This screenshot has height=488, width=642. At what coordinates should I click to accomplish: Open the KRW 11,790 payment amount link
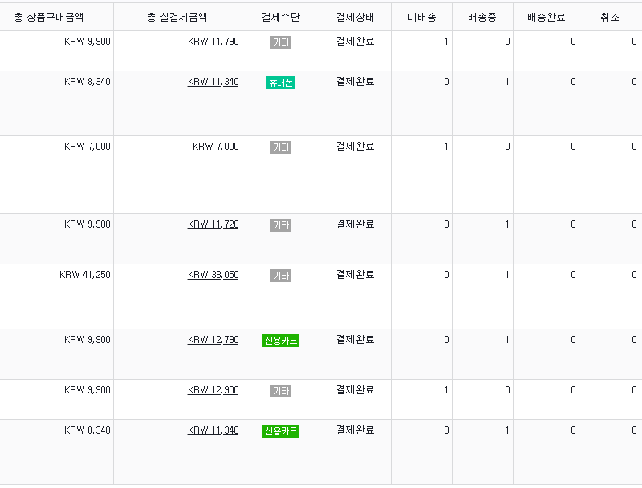coord(213,42)
